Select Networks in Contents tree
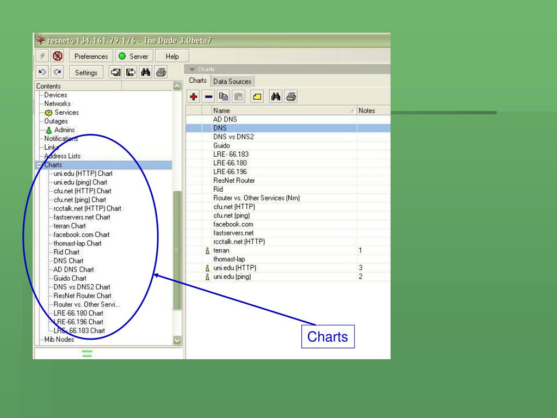The width and height of the screenshot is (557, 418). 58,104
